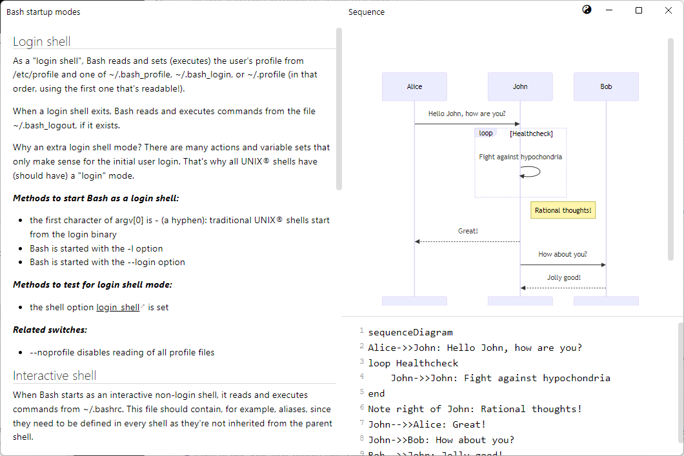
Task: Click the Bash startup modes pane title
Action: pyautogui.click(x=43, y=12)
